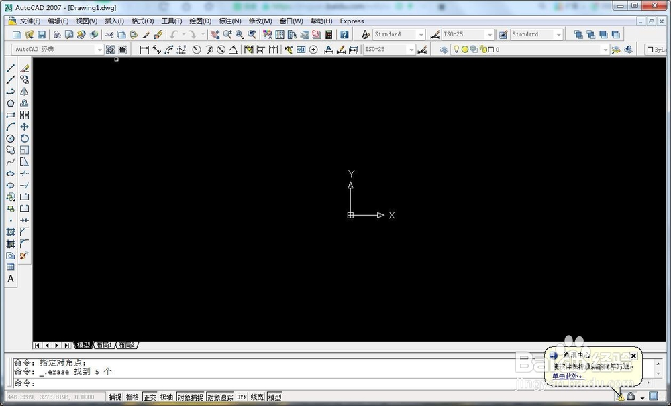Expand the layer list dropdown arrow
The image size is (671, 406).
tap(605, 50)
